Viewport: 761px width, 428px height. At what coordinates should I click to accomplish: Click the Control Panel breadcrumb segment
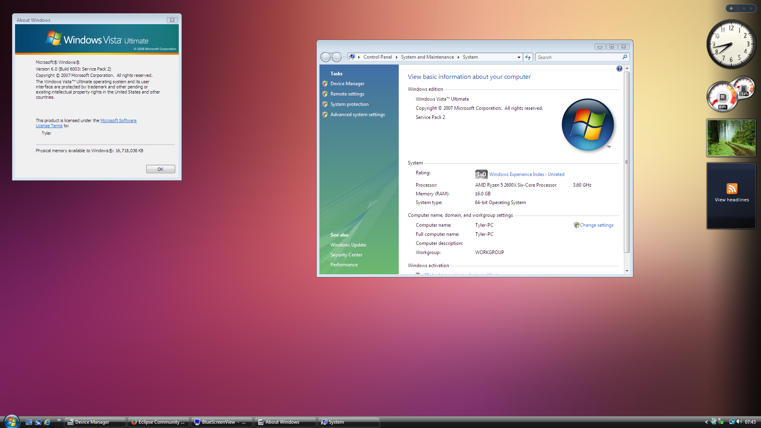(377, 57)
